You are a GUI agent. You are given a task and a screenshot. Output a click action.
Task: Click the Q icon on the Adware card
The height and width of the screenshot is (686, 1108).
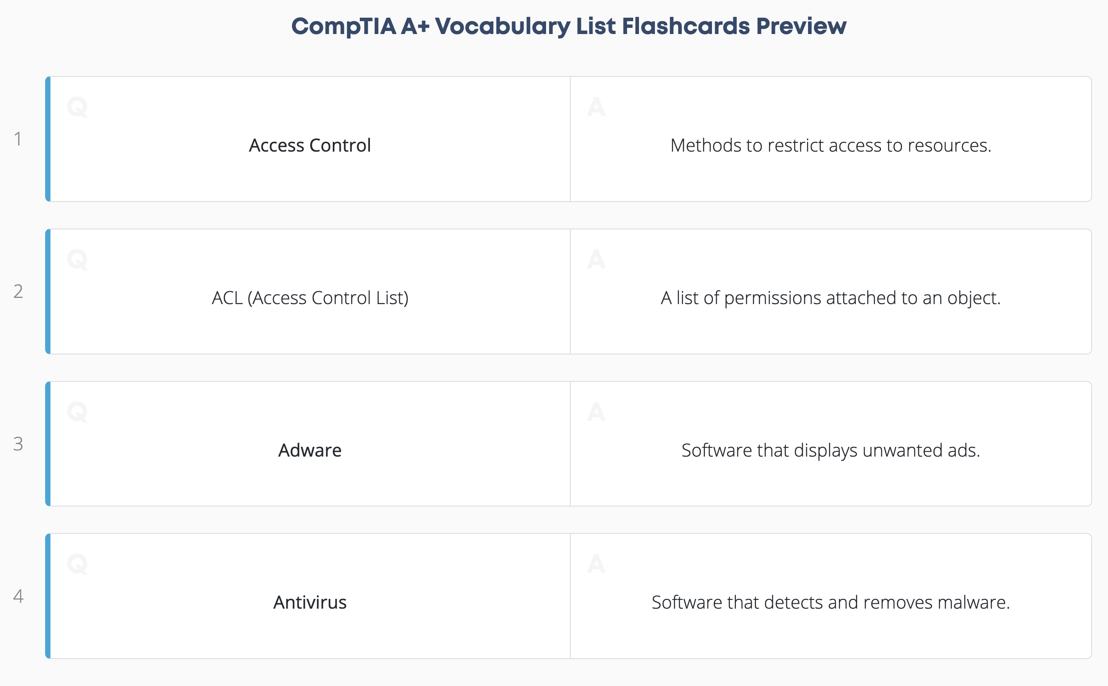point(77,412)
